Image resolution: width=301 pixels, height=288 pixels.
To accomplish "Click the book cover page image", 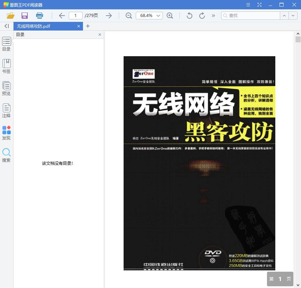I will (199, 163).
